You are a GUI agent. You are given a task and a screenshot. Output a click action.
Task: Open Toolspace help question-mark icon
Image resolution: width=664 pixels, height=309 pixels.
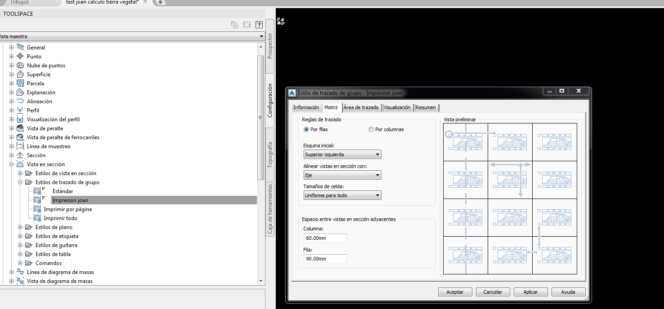(259, 25)
